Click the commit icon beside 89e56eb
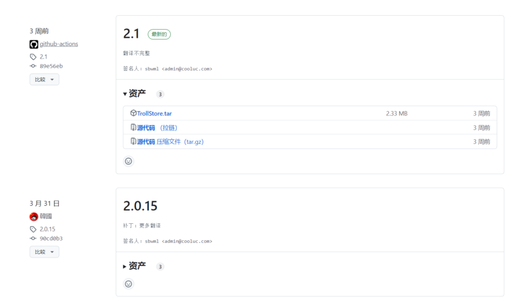This screenshot has width=523, height=304. [33, 66]
